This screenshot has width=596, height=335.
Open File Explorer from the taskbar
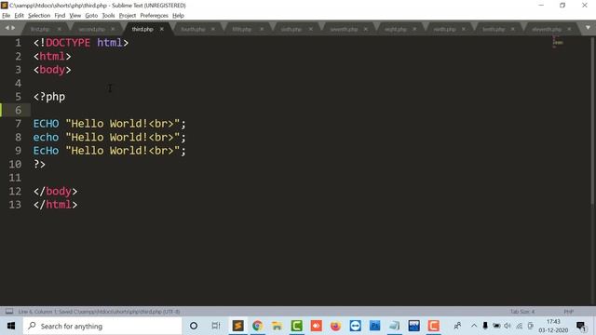pos(277,326)
